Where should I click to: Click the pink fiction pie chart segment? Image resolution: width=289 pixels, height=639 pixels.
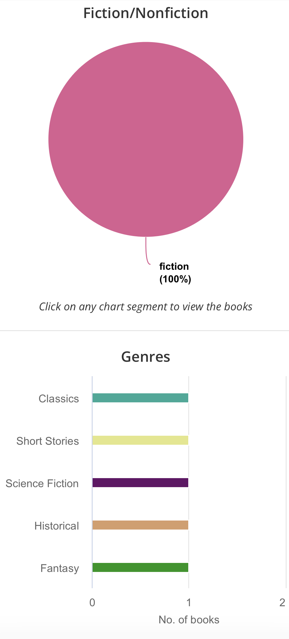pos(146,139)
